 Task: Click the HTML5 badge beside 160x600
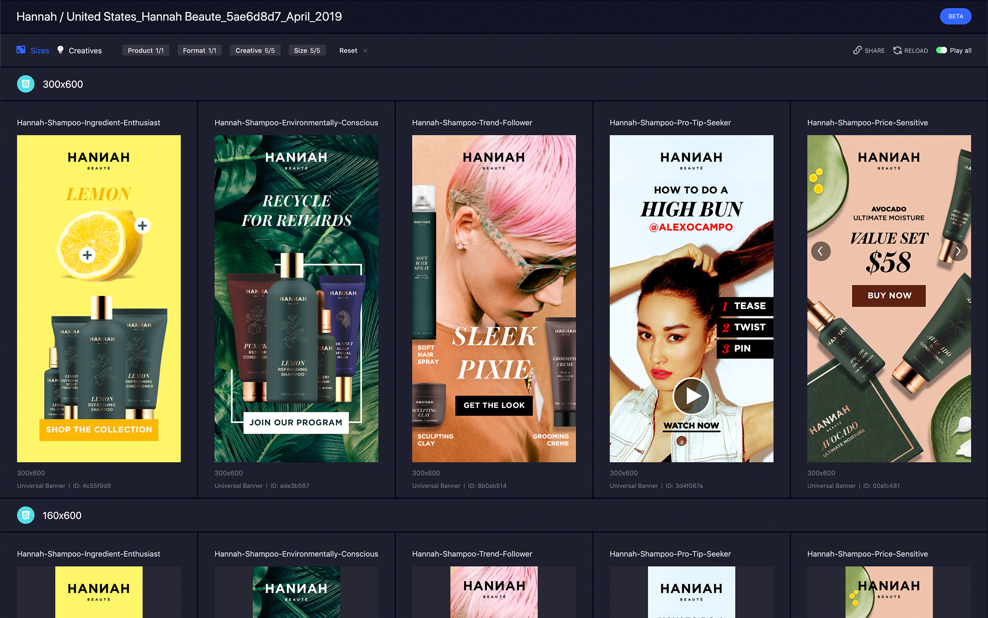[x=25, y=515]
